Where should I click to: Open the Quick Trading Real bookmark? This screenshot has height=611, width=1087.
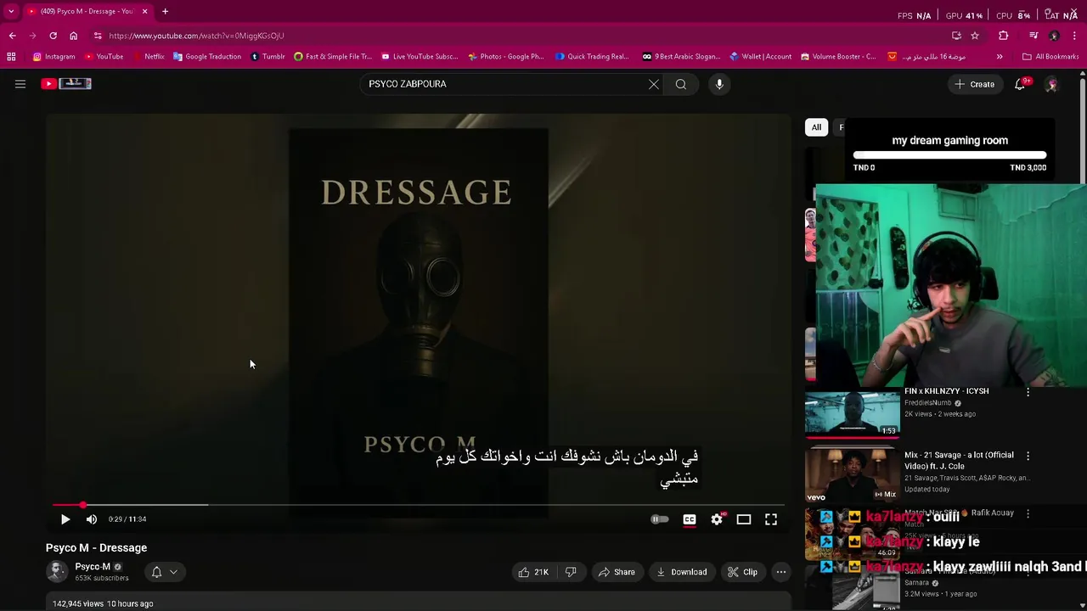[592, 57]
